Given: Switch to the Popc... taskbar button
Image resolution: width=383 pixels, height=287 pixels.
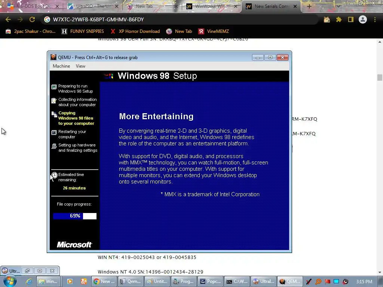Looking at the screenshot, I should click(x=210, y=281).
